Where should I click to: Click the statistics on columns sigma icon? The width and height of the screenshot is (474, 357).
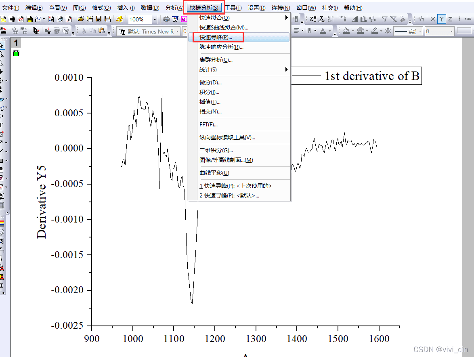[x=313, y=19]
